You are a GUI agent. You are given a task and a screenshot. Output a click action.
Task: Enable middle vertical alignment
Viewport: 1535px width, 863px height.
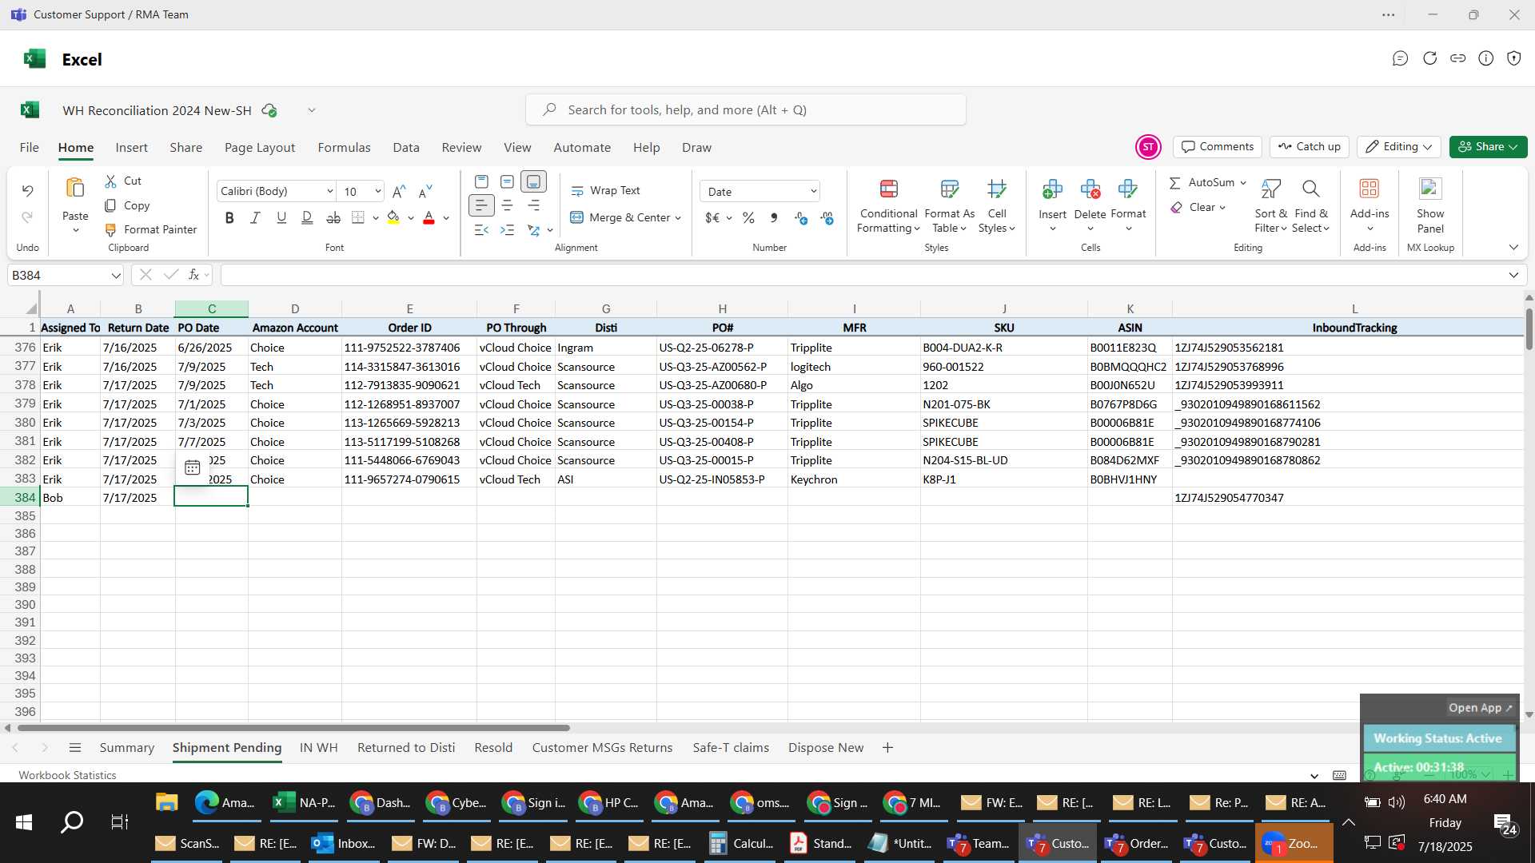coord(507,182)
